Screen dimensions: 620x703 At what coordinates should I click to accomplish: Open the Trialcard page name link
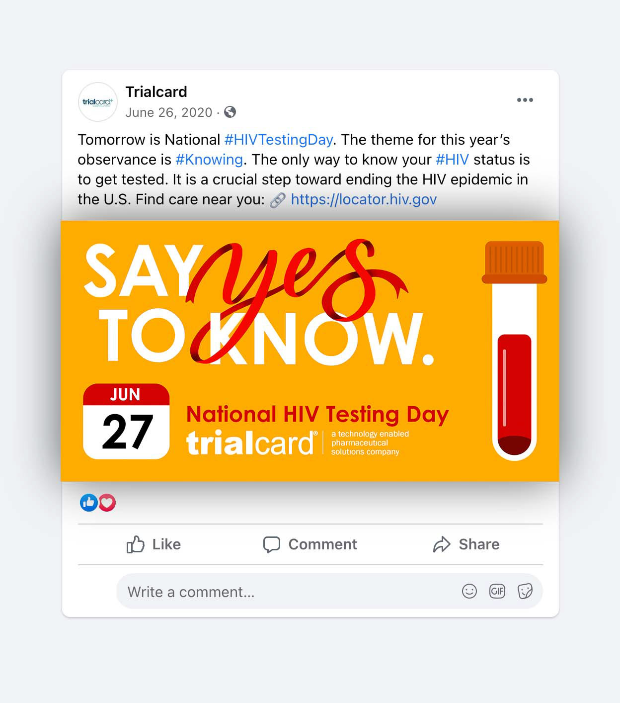point(156,92)
